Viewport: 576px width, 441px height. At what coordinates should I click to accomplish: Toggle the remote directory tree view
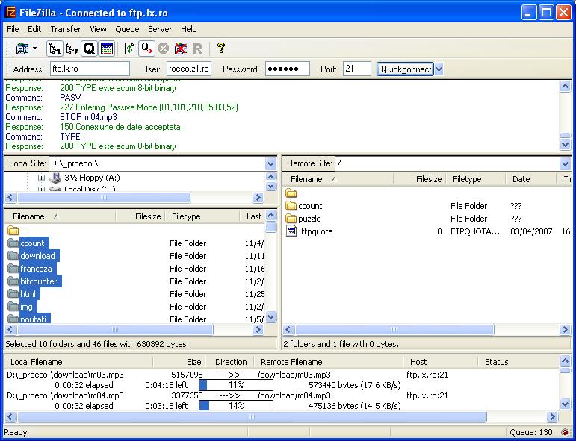point(72,49)
